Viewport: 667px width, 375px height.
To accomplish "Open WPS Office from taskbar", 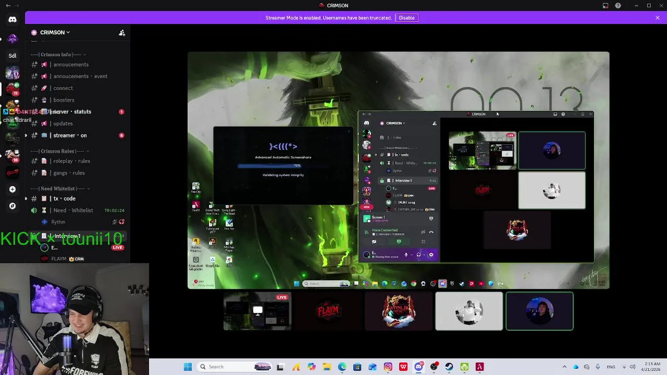I will (x=403, y=367).
